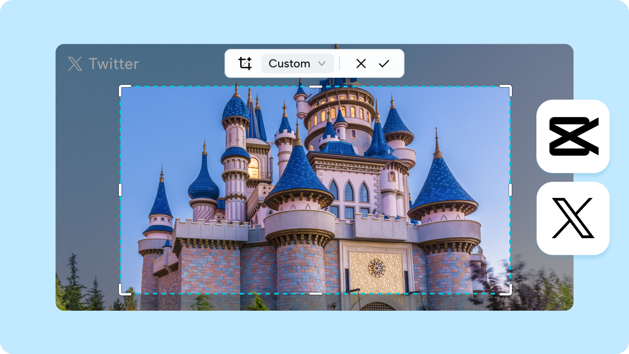This screenshot has height=354, width=629.
Task: Click the castle photo inside the crop frame
Action: click(x=315, y=190)
